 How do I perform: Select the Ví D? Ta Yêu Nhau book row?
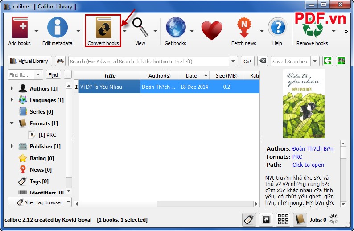167,87
